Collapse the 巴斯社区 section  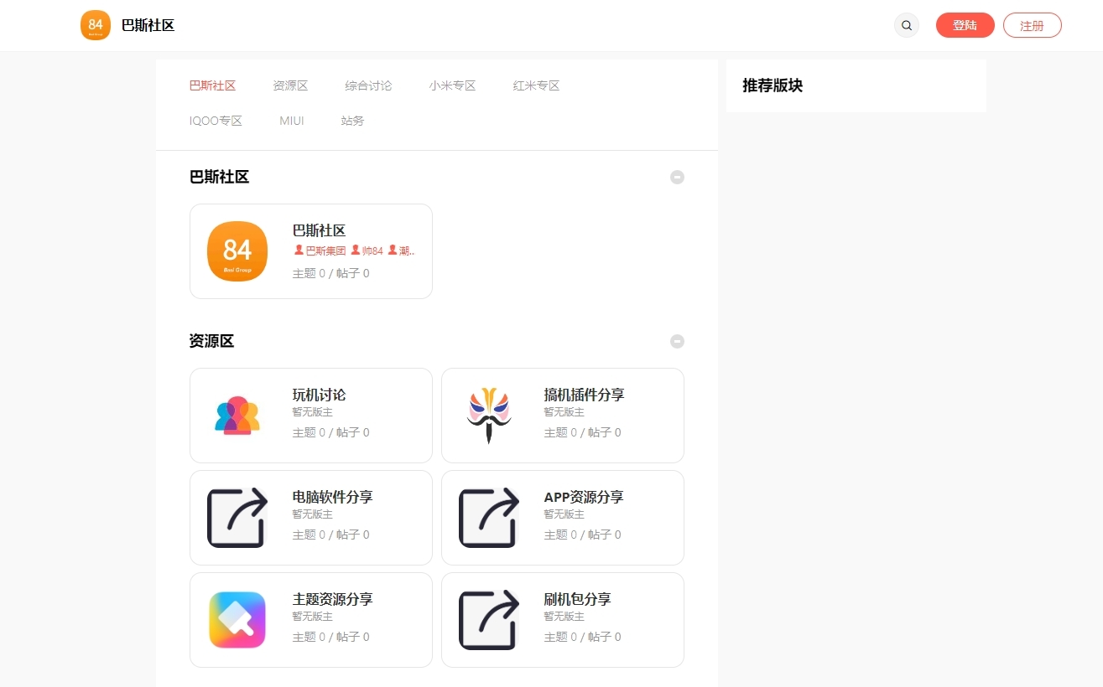click(677, 177)
